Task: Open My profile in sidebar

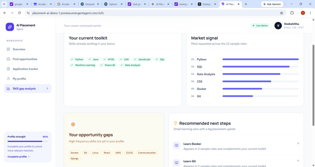Action: click(28, 78)
